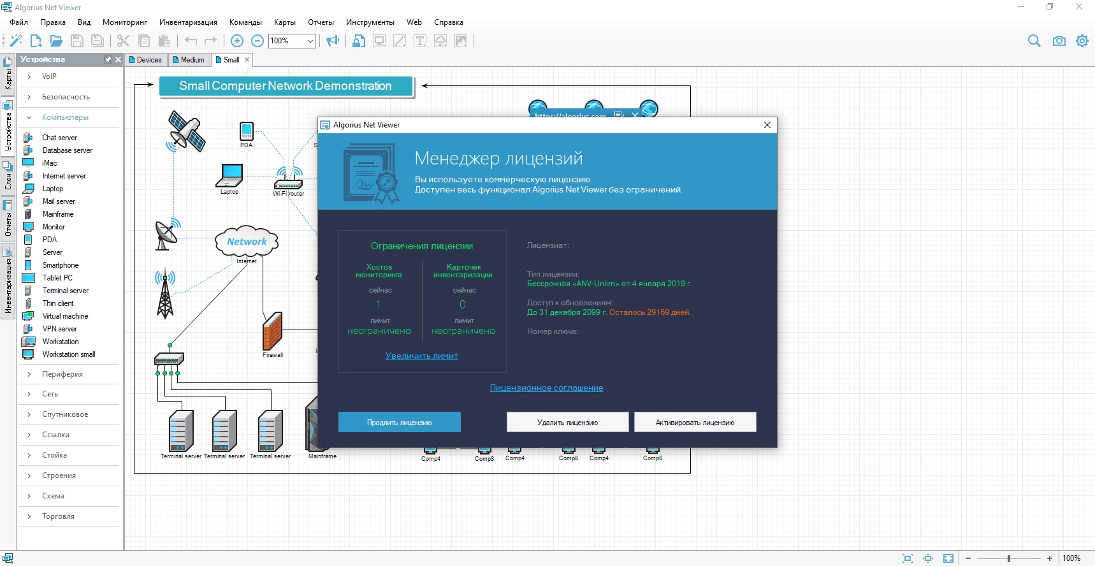Screen dimensions: 1095x566
Task: Open the Файл menu
Action: tap(19, 22)
